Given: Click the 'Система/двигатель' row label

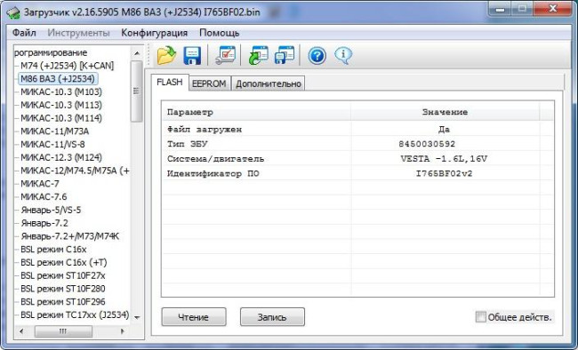Looking at the screenshot, I should click(216, 159).
